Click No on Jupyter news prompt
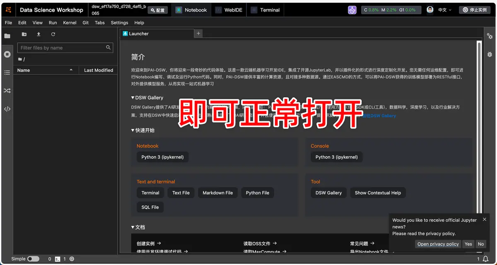The height and width of the screenshot is (265, 497). click(481, 244)
